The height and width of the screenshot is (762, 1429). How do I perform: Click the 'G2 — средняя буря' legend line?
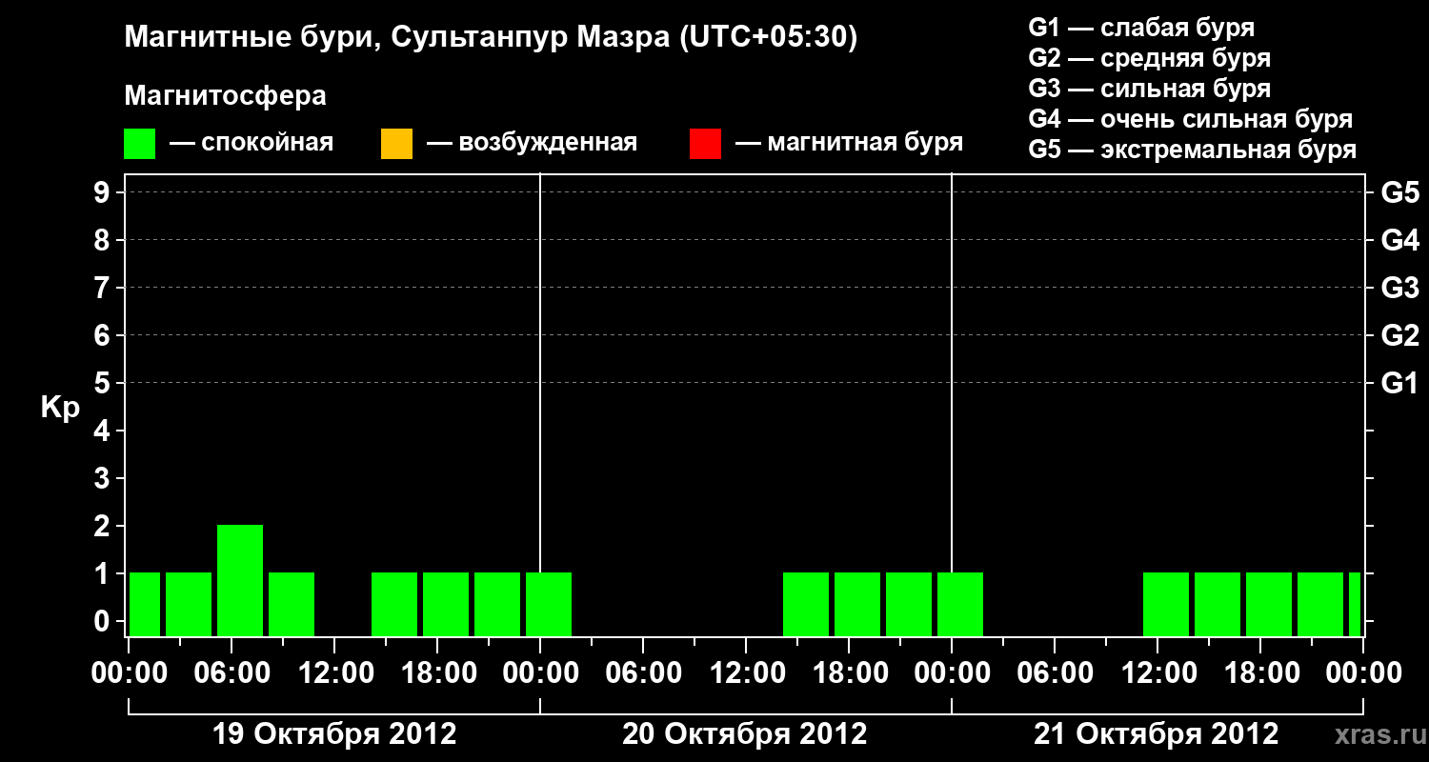(x=1150, y=58)
